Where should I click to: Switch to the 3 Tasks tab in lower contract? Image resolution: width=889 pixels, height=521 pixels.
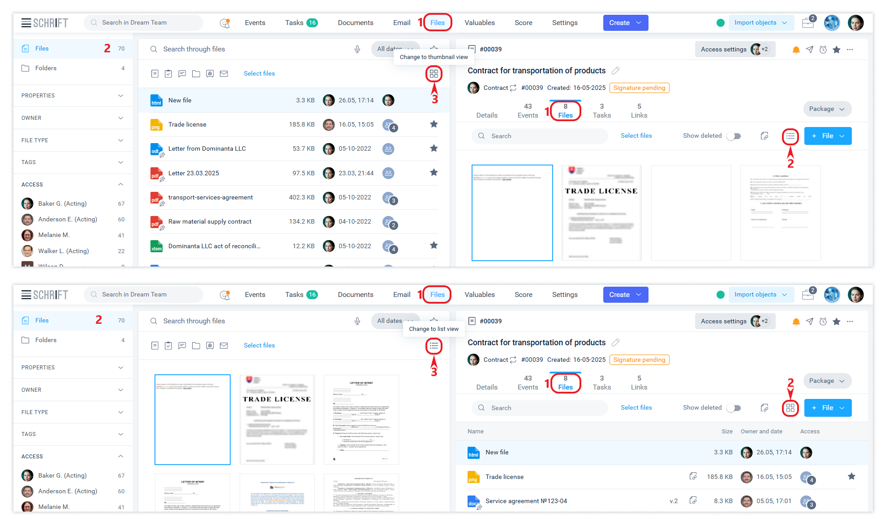click(x=601, y=383)
